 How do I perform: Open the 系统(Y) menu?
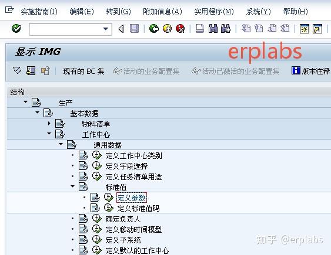[x=258, y=11]
